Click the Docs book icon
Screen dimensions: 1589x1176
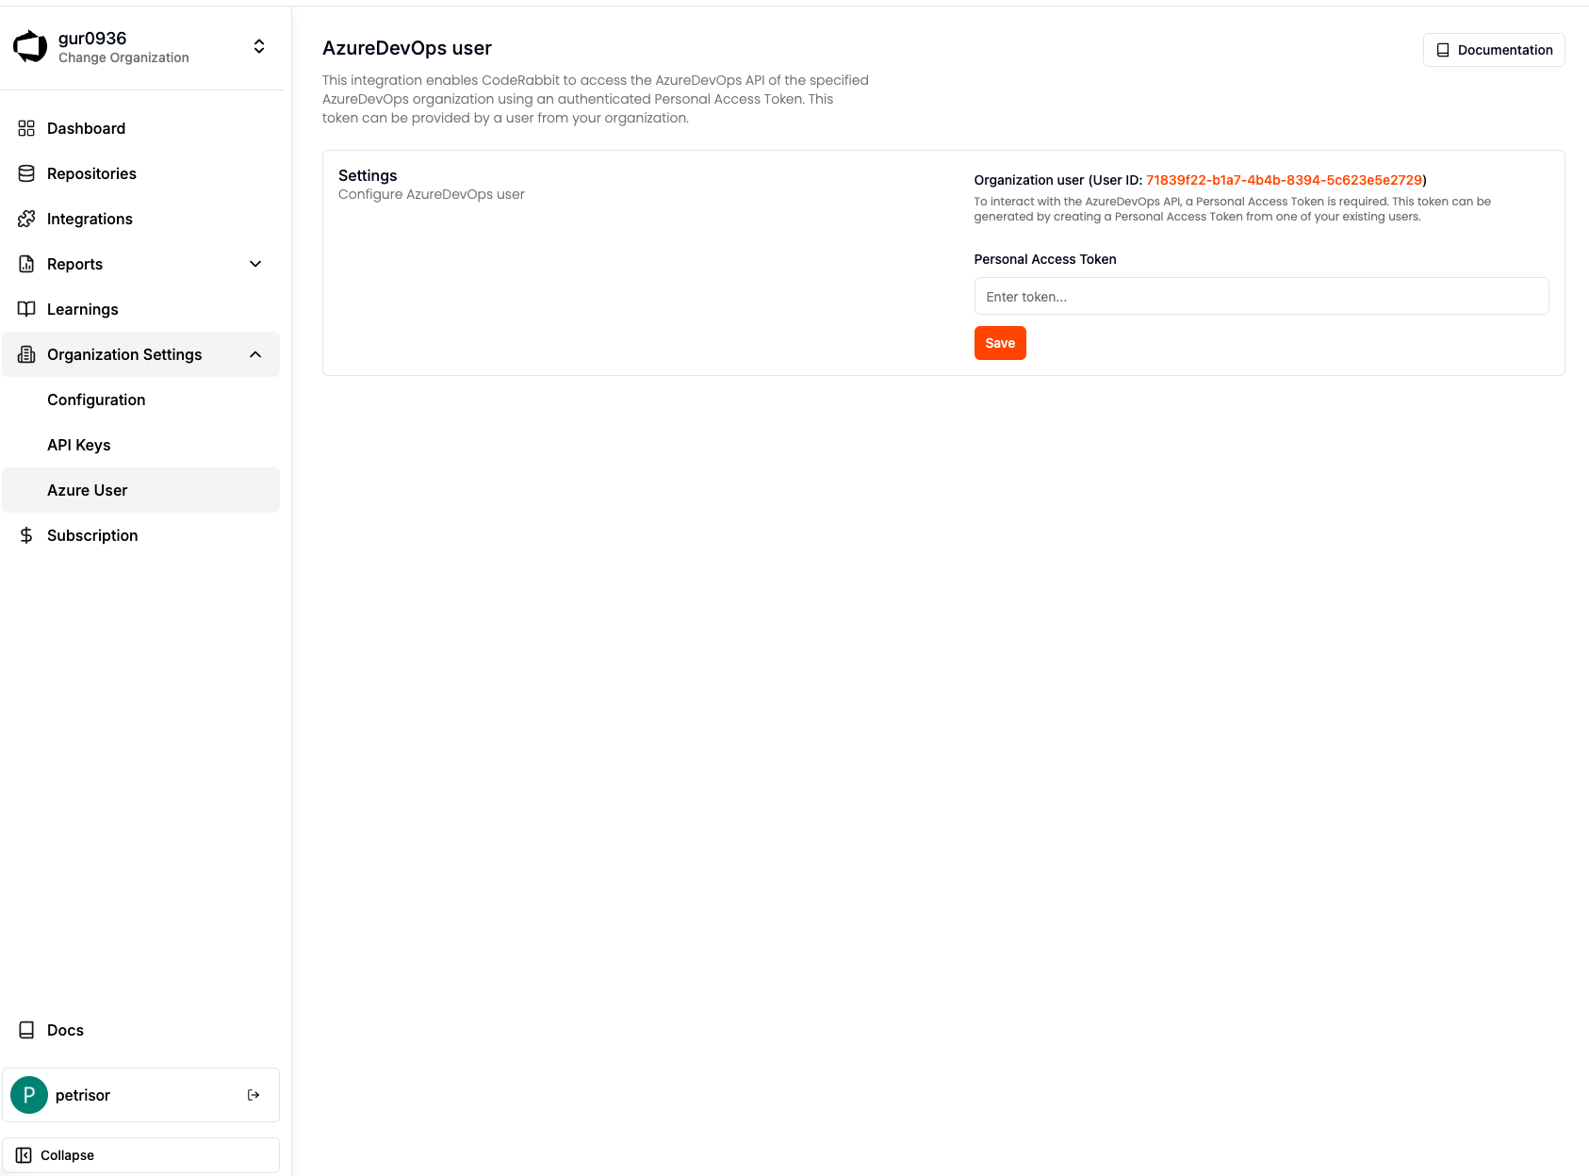(x=26, y=1029)
